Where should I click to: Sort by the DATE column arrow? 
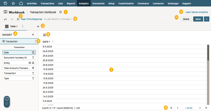[50, 42]
